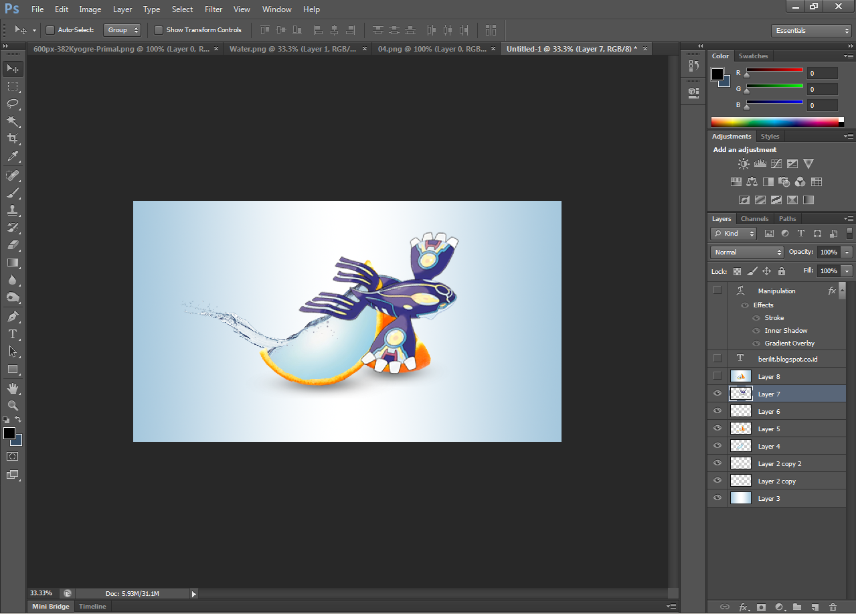Select the History Brush tool
856x614 pixels.
(x=13, y=228)
